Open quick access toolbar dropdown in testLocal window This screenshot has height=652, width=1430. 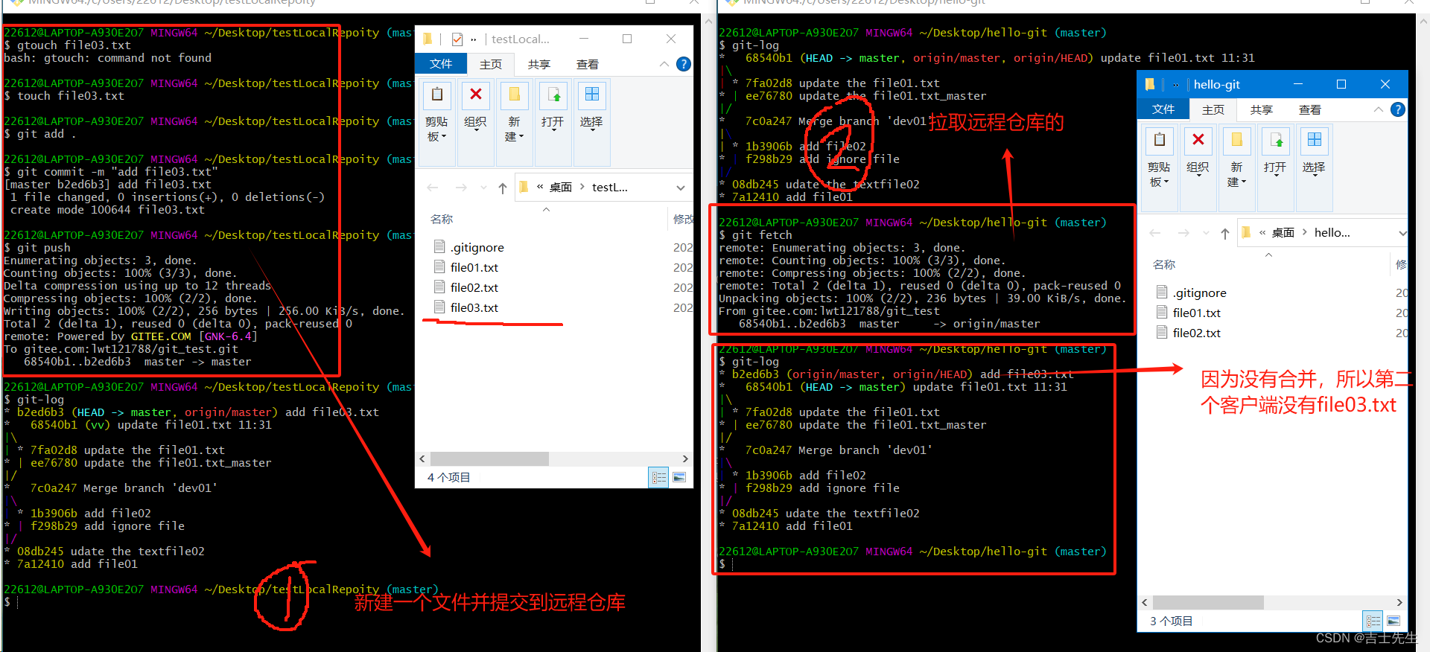click(x=474, y=39)
